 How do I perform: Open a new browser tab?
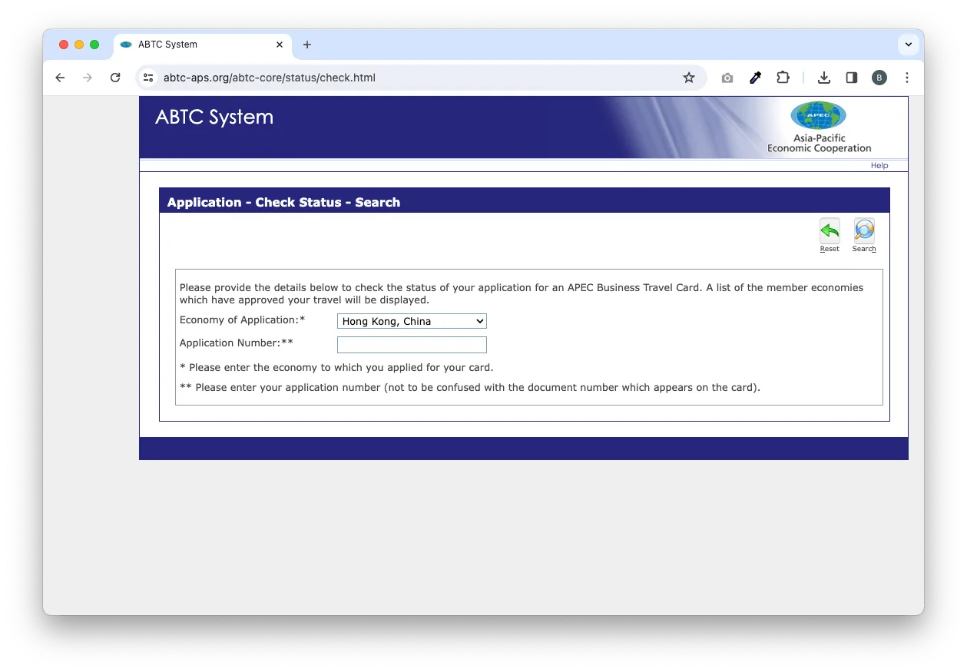pos(307,45)
